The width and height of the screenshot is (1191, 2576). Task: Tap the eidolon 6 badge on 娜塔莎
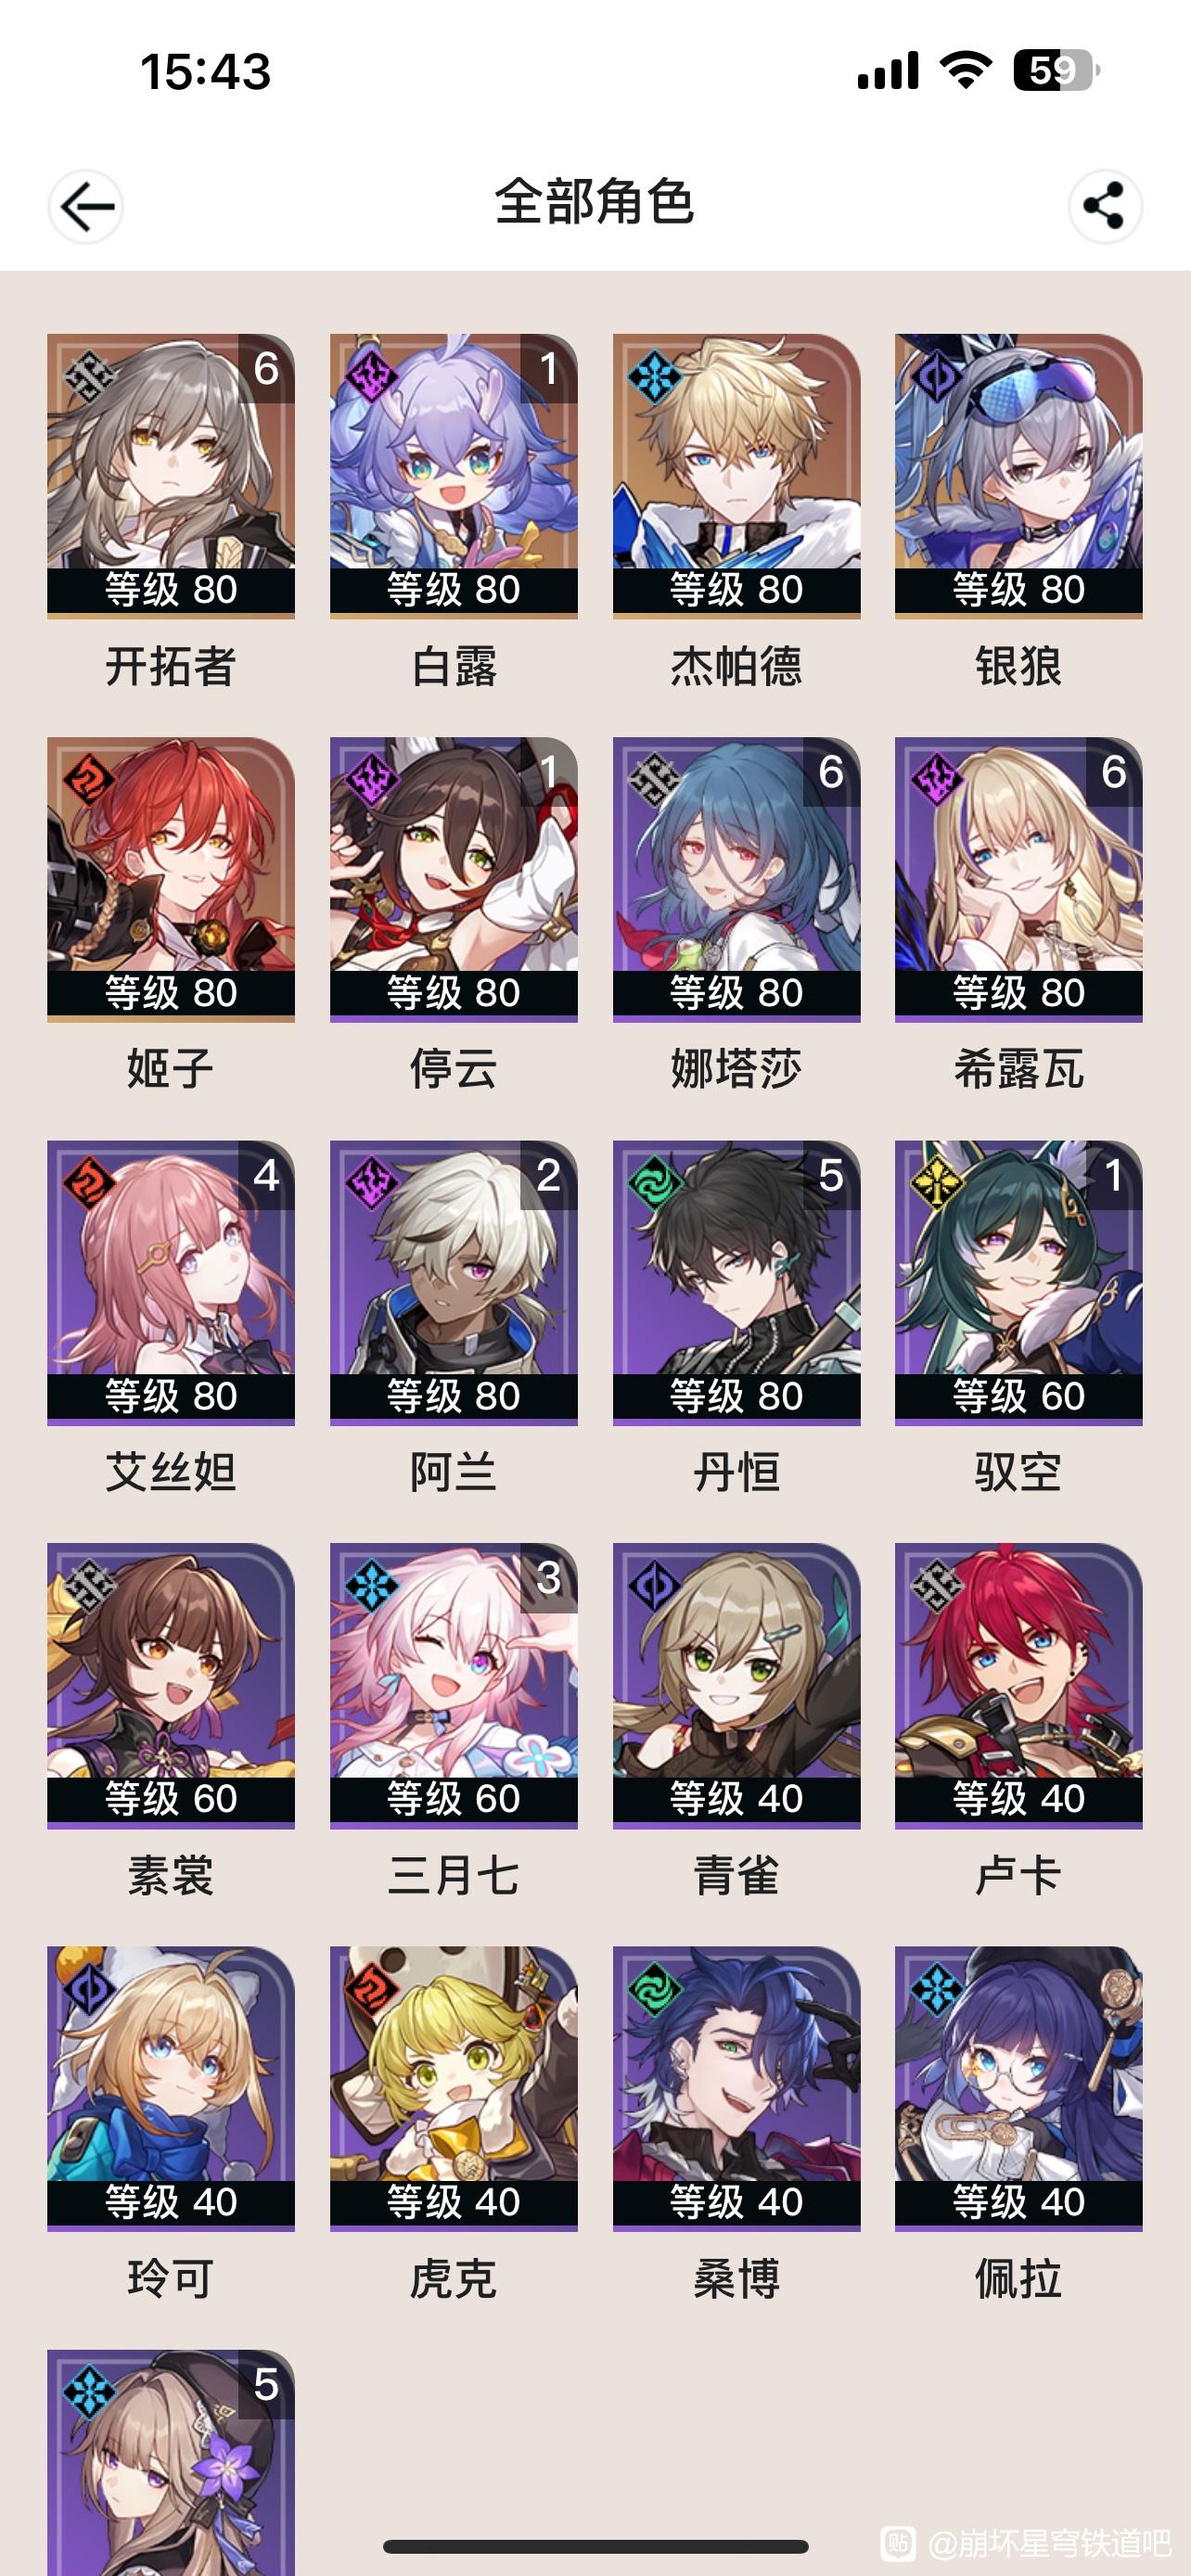click(831, 772)
